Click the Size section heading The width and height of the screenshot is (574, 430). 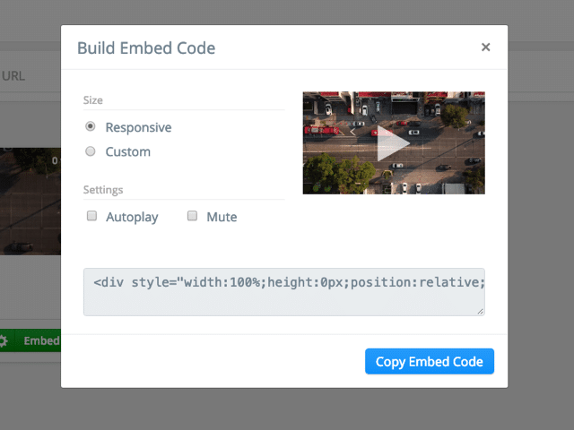93,100
